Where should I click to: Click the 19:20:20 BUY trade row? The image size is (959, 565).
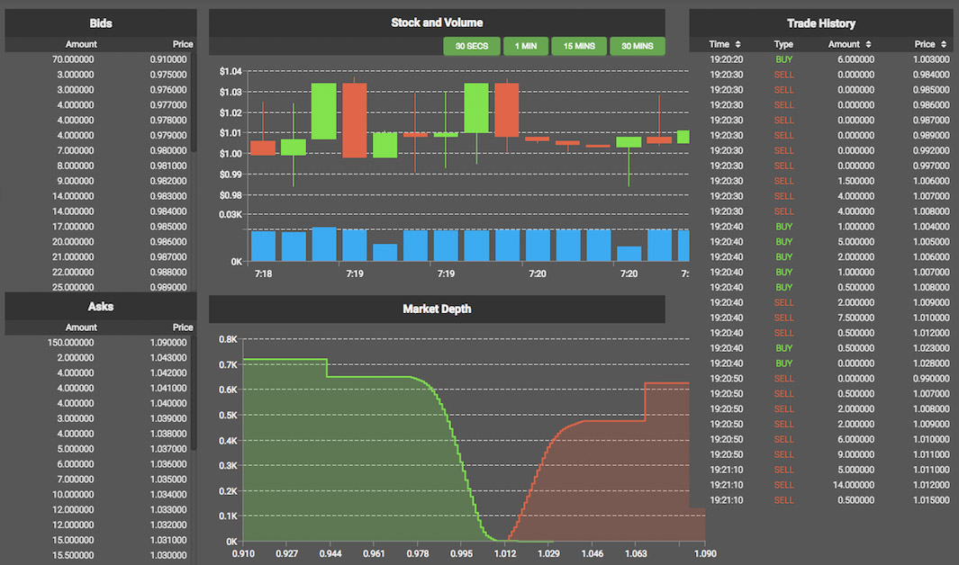point(820,59)
